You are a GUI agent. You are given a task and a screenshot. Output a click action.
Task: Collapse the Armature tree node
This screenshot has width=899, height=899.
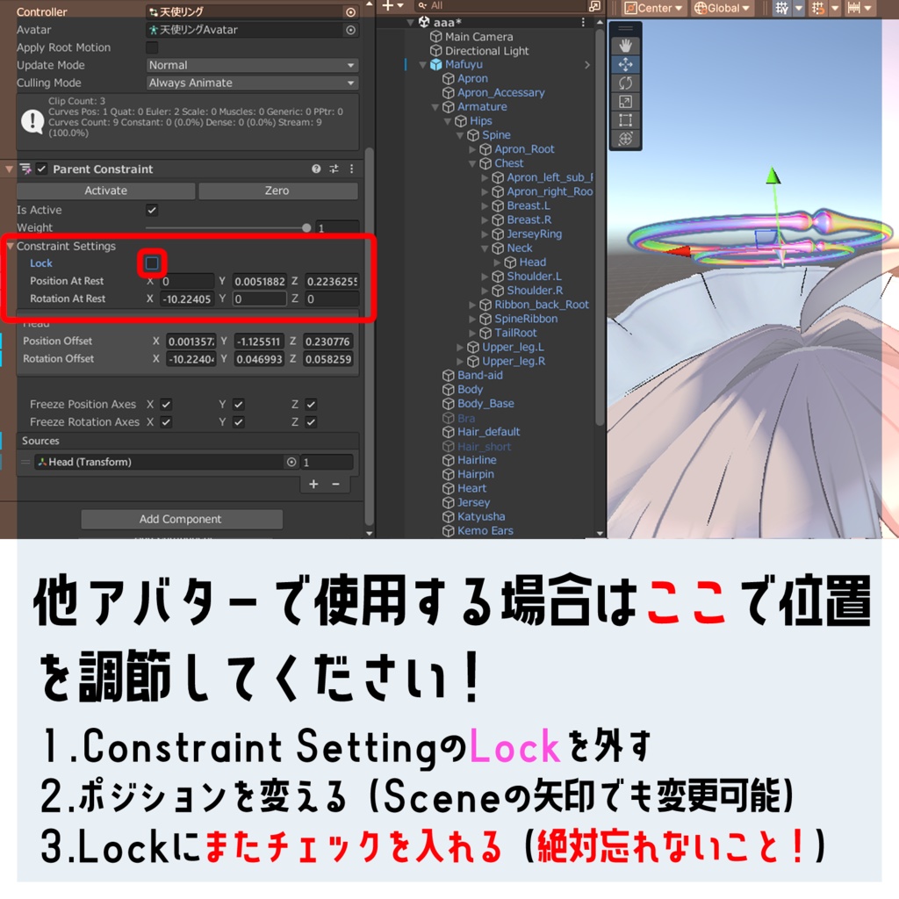435,107
